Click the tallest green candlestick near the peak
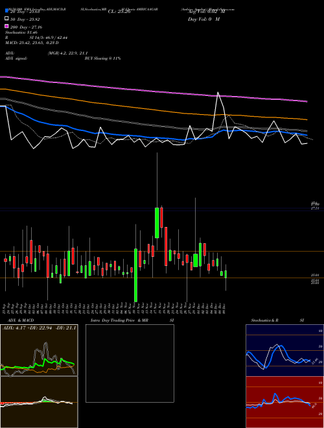 [157, 222]
